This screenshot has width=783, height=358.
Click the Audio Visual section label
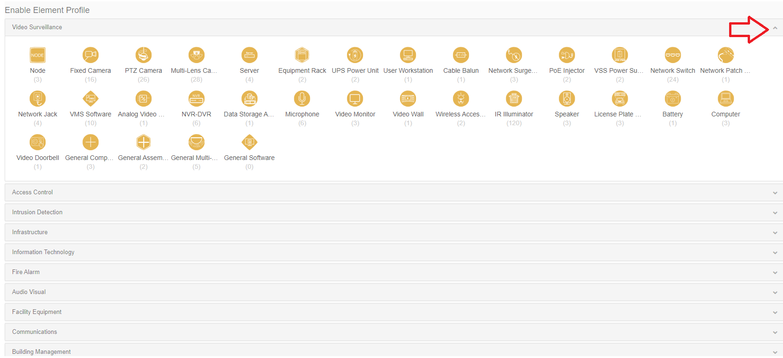point(29,292)
